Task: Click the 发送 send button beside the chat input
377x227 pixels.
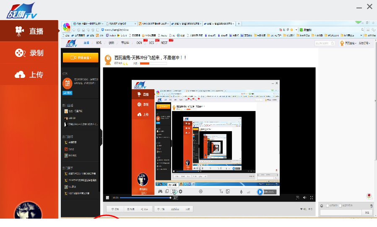Action: click(367, 212)
